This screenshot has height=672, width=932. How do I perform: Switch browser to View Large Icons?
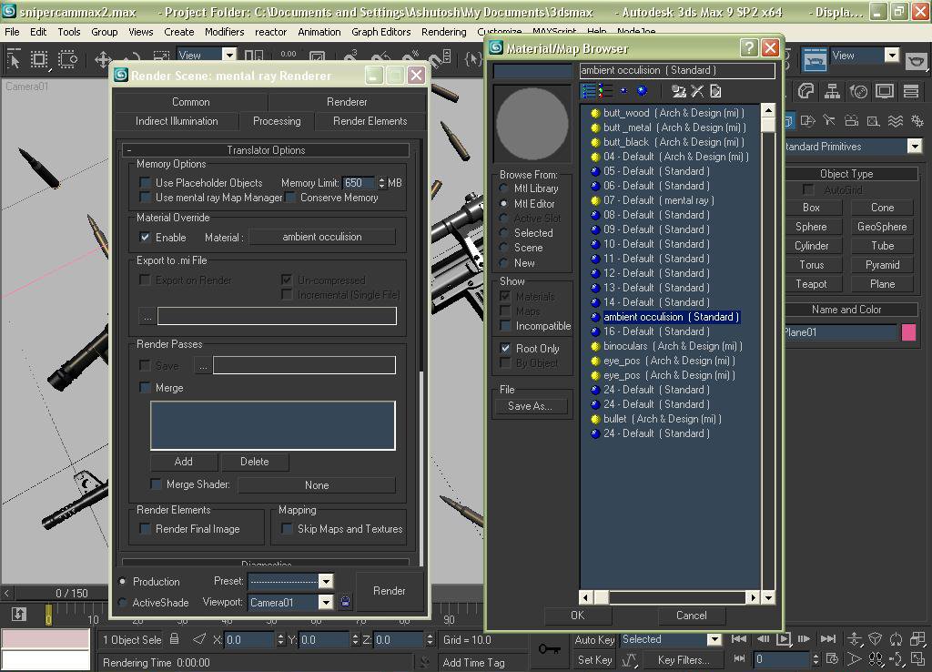click(642, 91)
